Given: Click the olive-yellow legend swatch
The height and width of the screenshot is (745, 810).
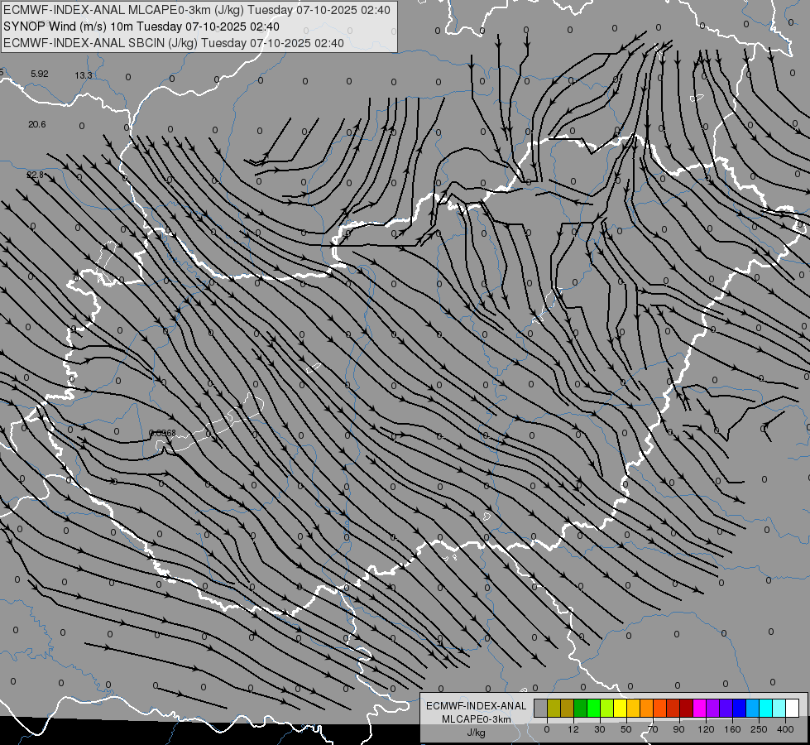Looking at the screenshot, I should click(554, 708).
